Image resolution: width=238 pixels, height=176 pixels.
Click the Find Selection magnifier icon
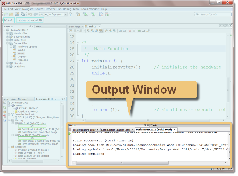point(88,31)
